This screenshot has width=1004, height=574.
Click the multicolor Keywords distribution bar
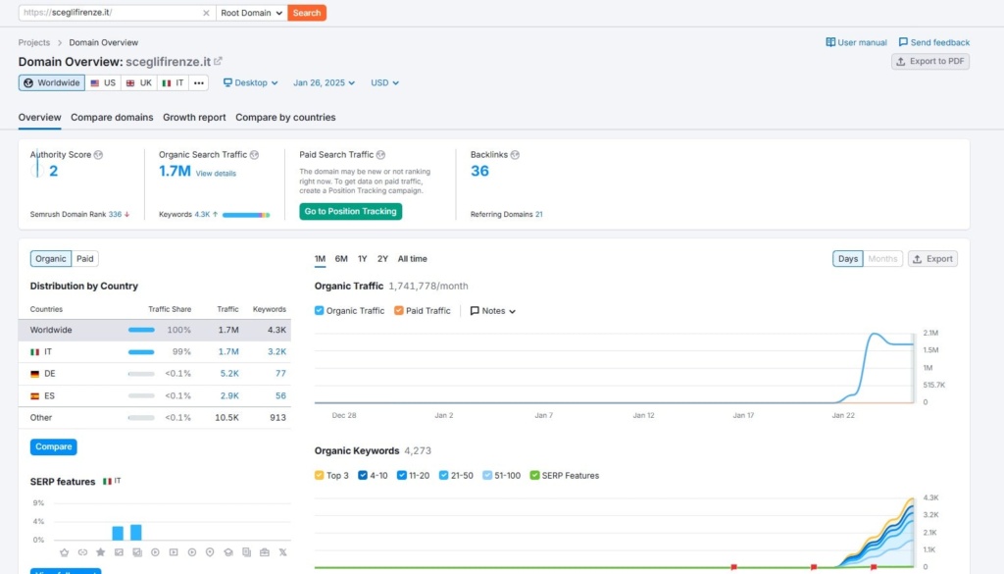pos(246,215)
